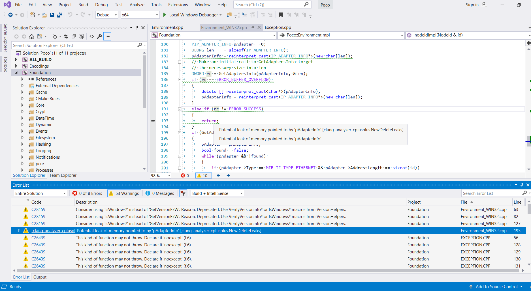531x291 pixels.
Task: Toggle the Preview Selected Items button
Action: (x=107, y=36)
